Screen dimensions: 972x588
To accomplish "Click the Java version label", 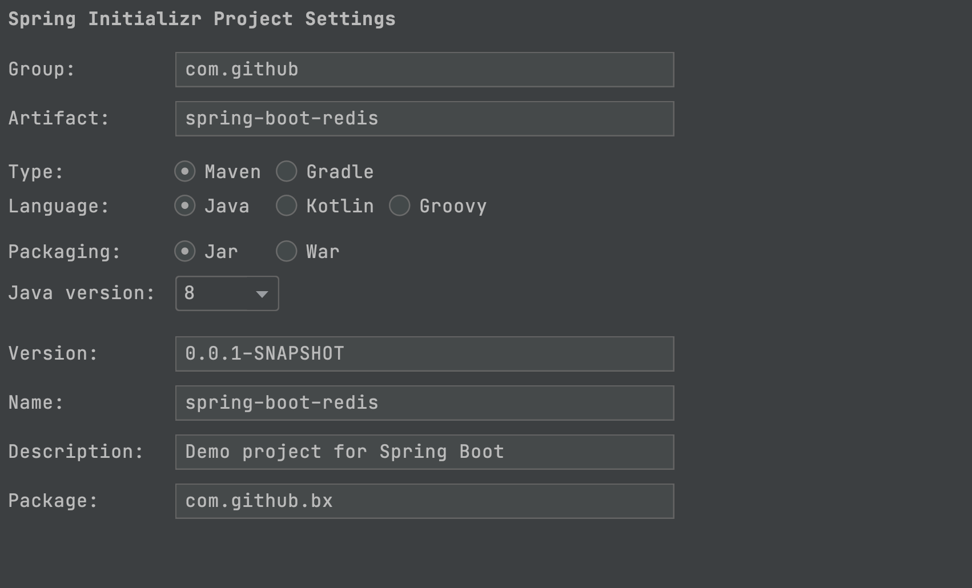I will tap(82, 293).
